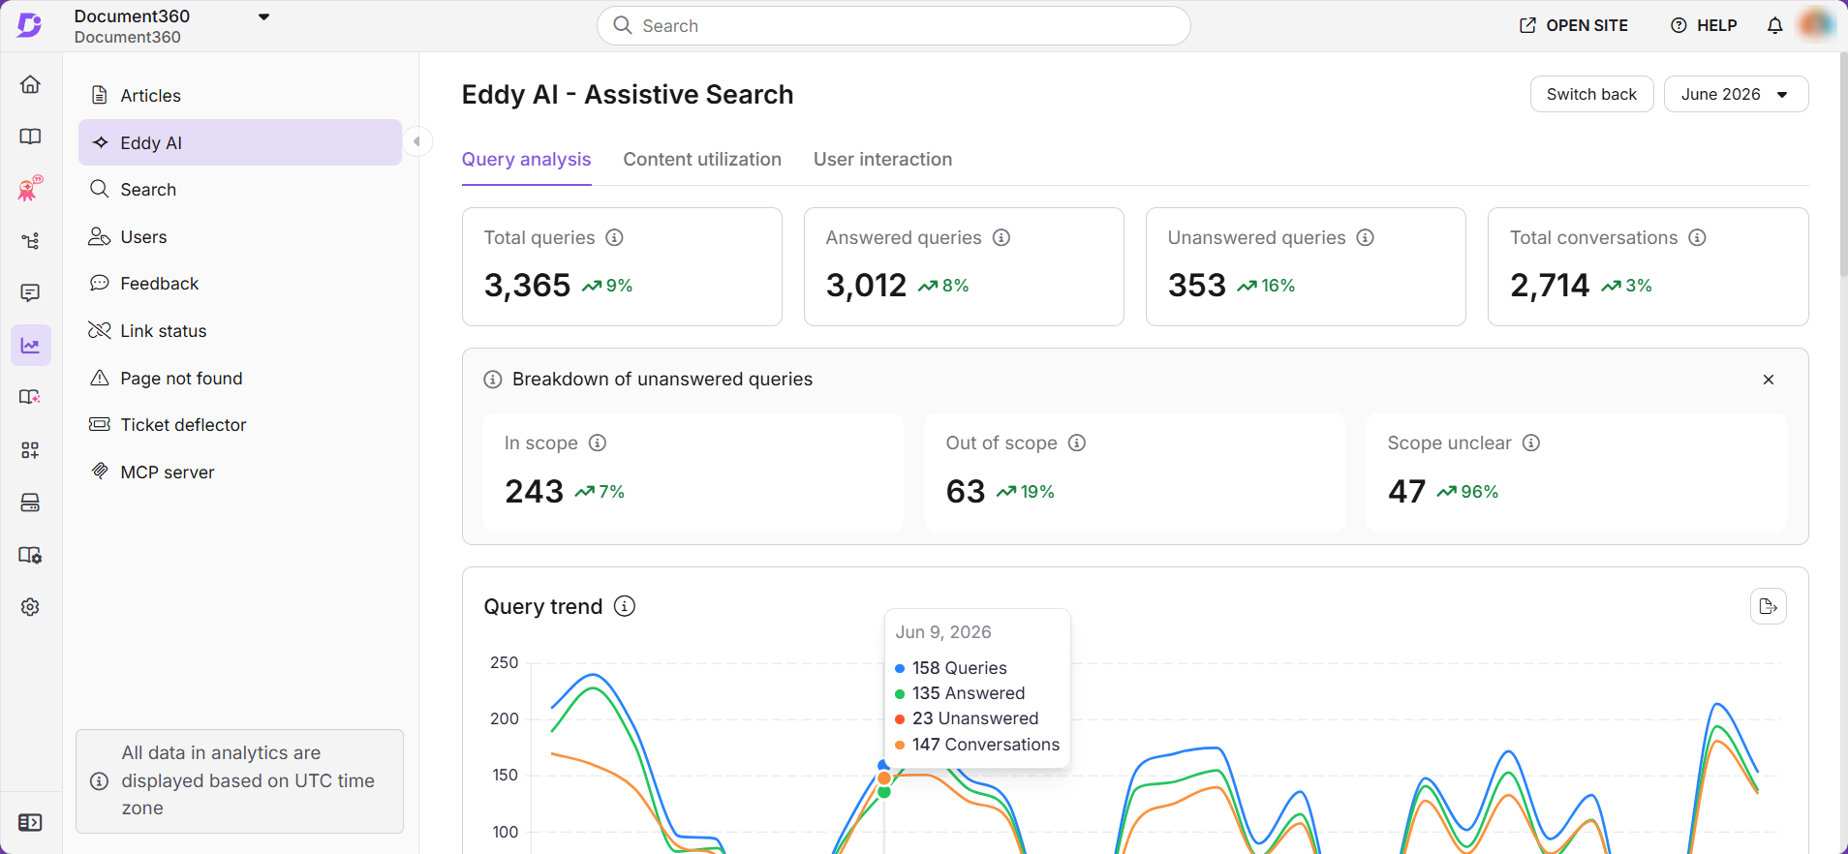Open the workflow branches icon in left rail
The width and height of the screenshot is (1848, 854).
[30, 240]
